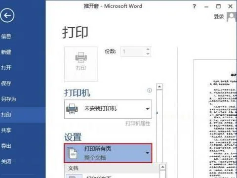Select 新建 (New) in the sidebar

(6, 52)
